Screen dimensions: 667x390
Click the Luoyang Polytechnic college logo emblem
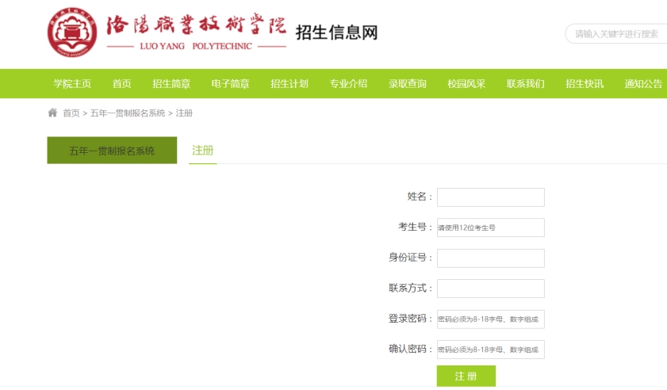[72, 33]
